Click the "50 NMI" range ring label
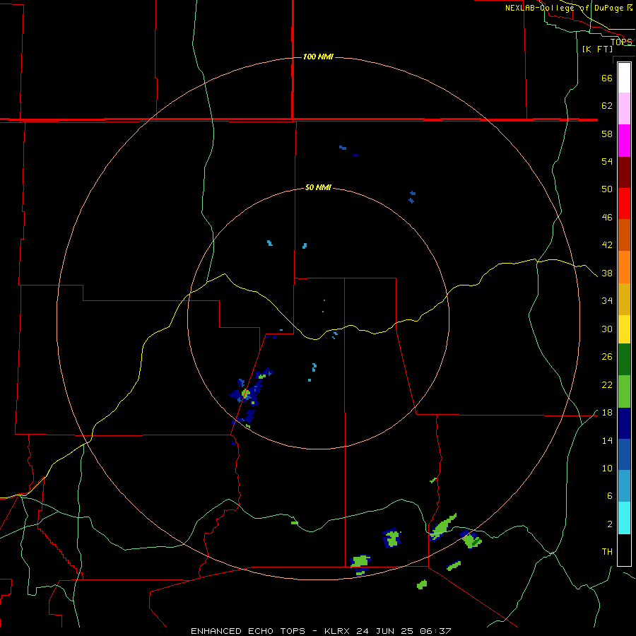Viewport: 636px width, 636px height. (x=318, y=187)
